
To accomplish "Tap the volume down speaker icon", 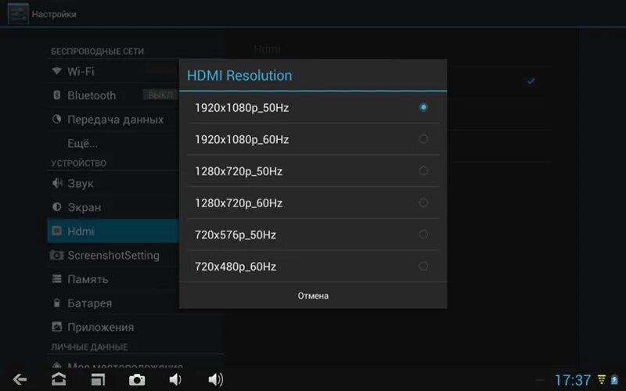I will [175, 379].
